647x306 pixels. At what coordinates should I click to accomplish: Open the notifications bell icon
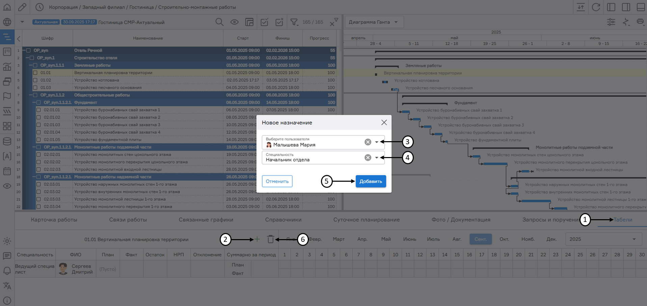[7, 271]
